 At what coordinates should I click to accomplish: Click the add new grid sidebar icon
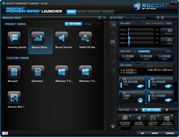click(x=113, y=25)
